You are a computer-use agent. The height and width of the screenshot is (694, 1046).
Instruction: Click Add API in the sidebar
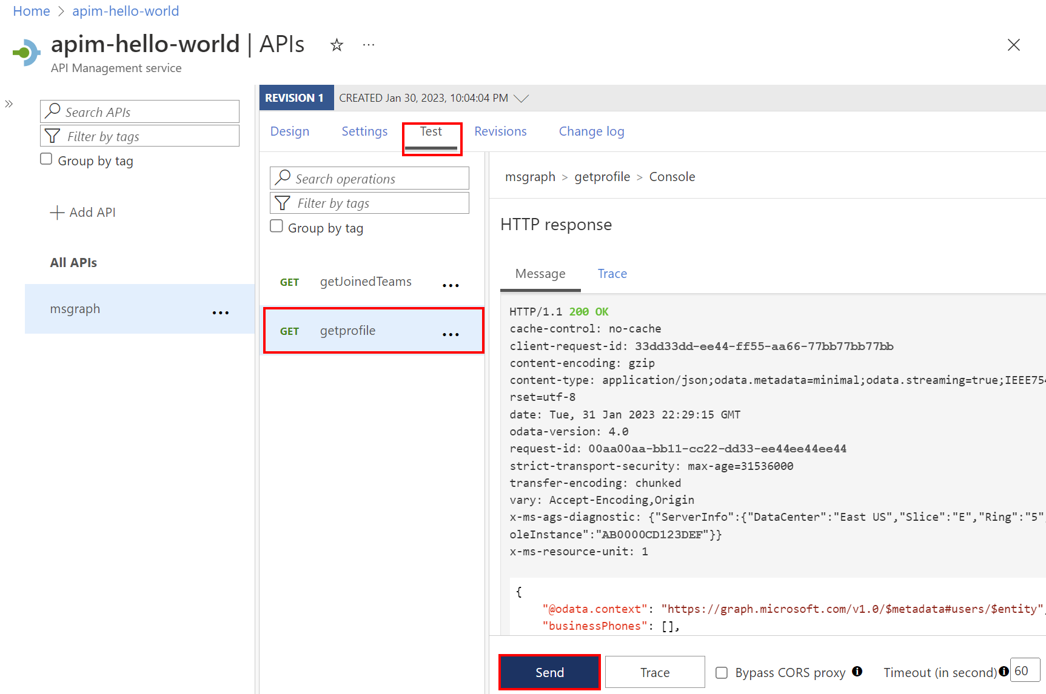tap(83, 212)
